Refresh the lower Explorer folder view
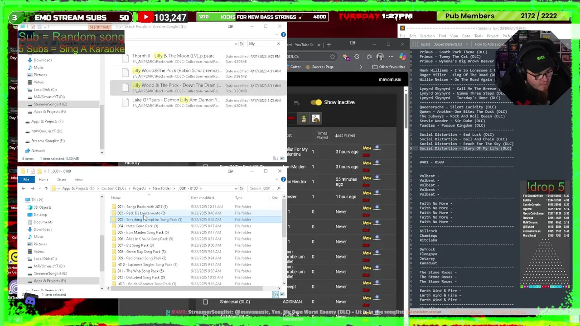Image resolution: width=580 pixels, height=326 pixels. point(241,188)
